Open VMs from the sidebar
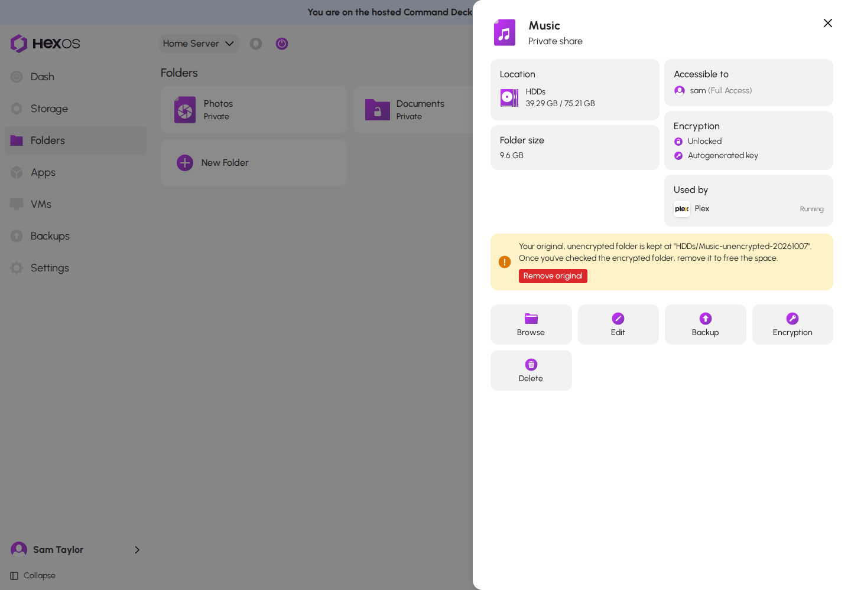The height and width of the screenshot is (590, 851). coord(76,204)
